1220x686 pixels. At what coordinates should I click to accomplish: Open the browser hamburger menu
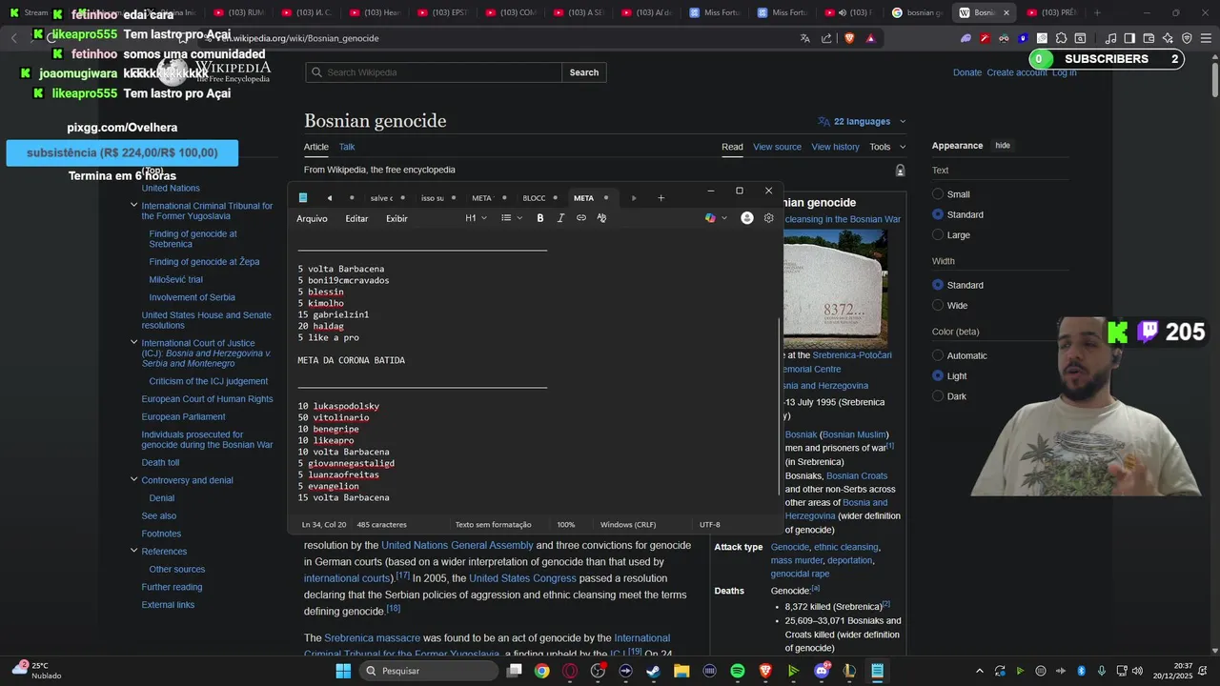(x=1207, y=38)
